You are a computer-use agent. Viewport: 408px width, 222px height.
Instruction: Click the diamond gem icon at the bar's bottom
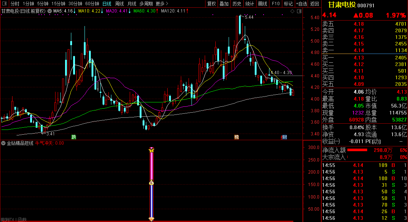click(x=151, y=219)
